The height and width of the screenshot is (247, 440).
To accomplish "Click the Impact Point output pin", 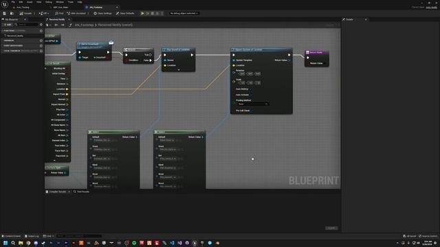I will click(x=67, y=94).
